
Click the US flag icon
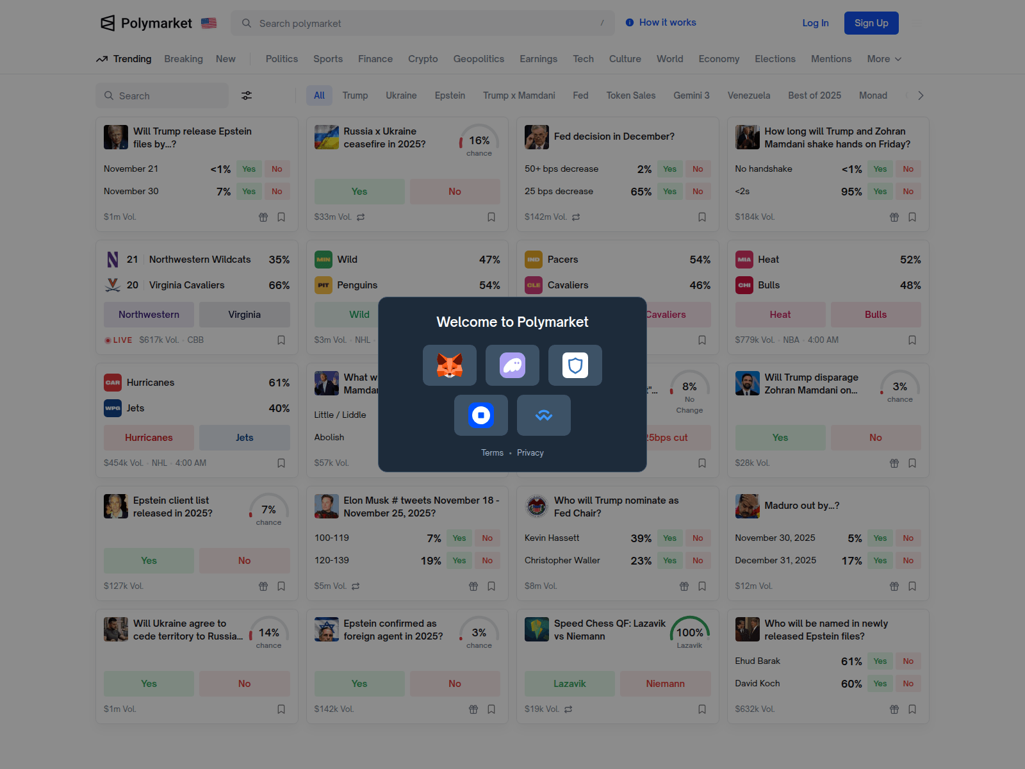pos(209,23)
